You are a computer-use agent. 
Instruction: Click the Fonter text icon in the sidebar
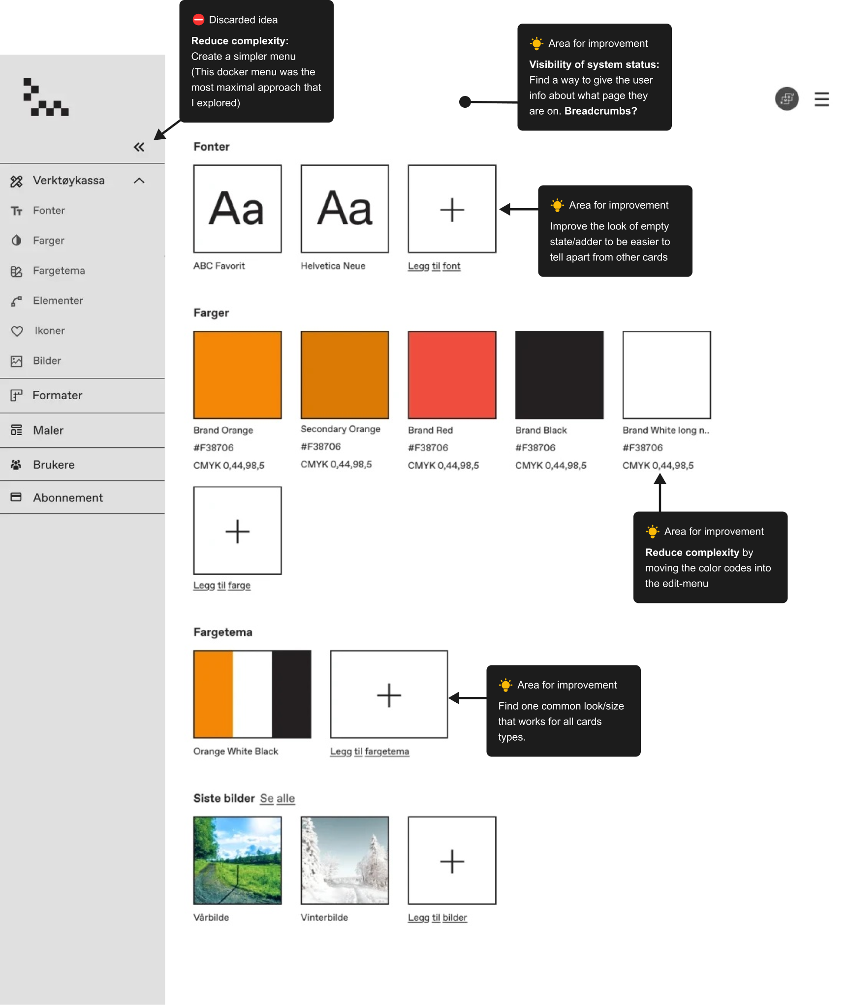click(17, 211)
